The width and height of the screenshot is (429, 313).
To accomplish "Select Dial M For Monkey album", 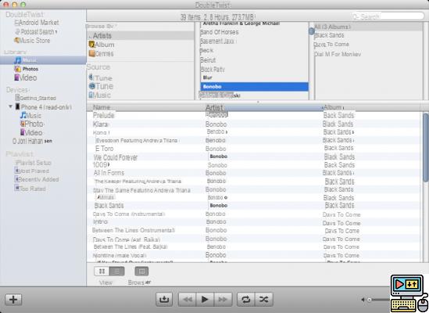I will 338,54.
